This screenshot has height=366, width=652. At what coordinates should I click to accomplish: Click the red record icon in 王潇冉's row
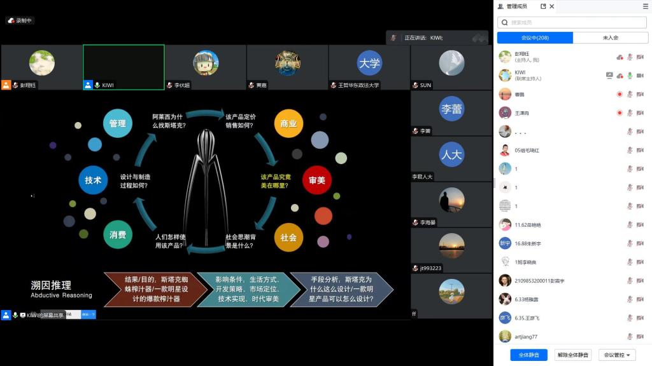[620, 113]
